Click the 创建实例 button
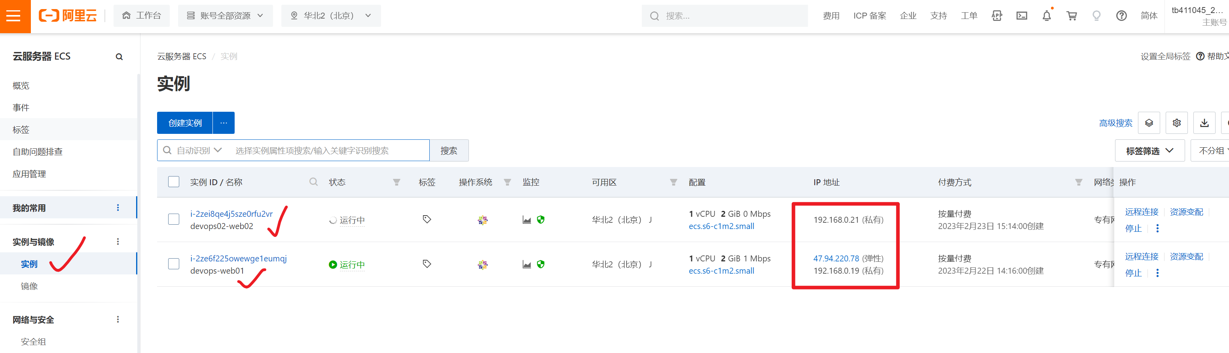This screenshot has width=1229, height=353. (x=185, y=123)
